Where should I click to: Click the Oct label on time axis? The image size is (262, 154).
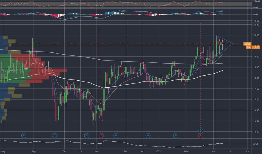pyautogui.click(x=64, y=151)
